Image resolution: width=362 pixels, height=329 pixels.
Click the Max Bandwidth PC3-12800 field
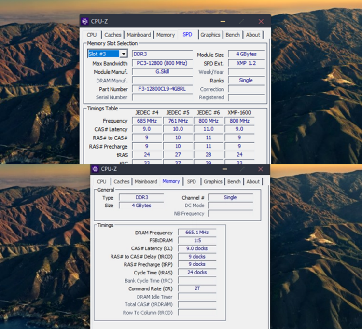[162, 63]
